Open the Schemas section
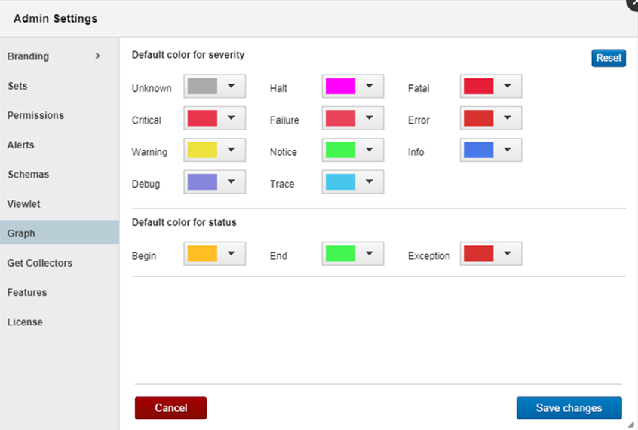 click(60, 175)
